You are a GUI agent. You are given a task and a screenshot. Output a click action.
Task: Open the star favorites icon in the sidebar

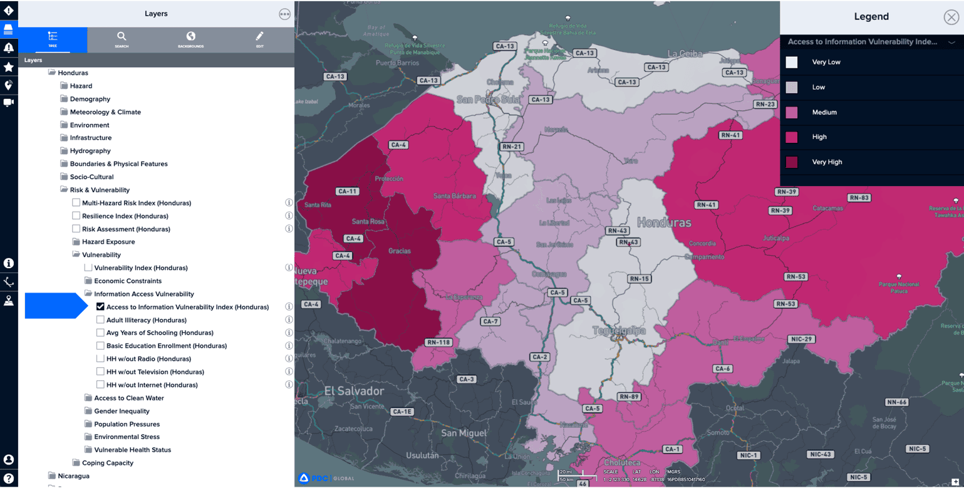coord(9,66)
